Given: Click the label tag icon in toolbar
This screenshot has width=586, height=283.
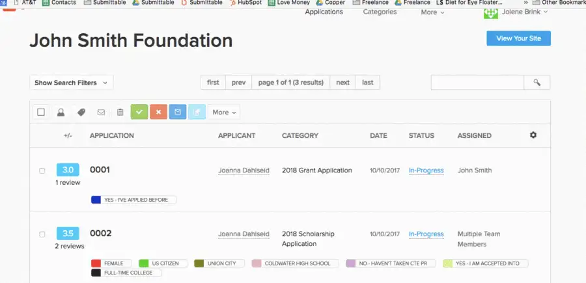Looking at the screenshot, I should (x=81, y=113).
